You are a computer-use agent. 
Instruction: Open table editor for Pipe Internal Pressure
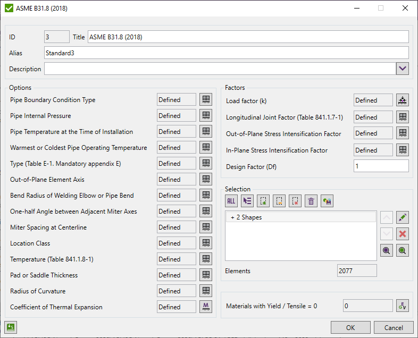point(206,116)
